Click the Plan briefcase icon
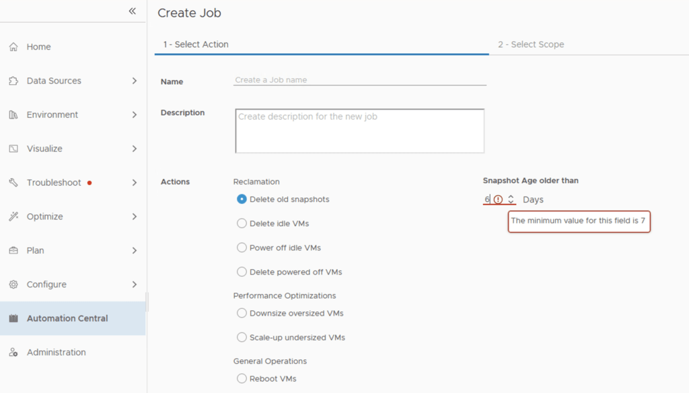689x393 pixels. pos(13,250)
